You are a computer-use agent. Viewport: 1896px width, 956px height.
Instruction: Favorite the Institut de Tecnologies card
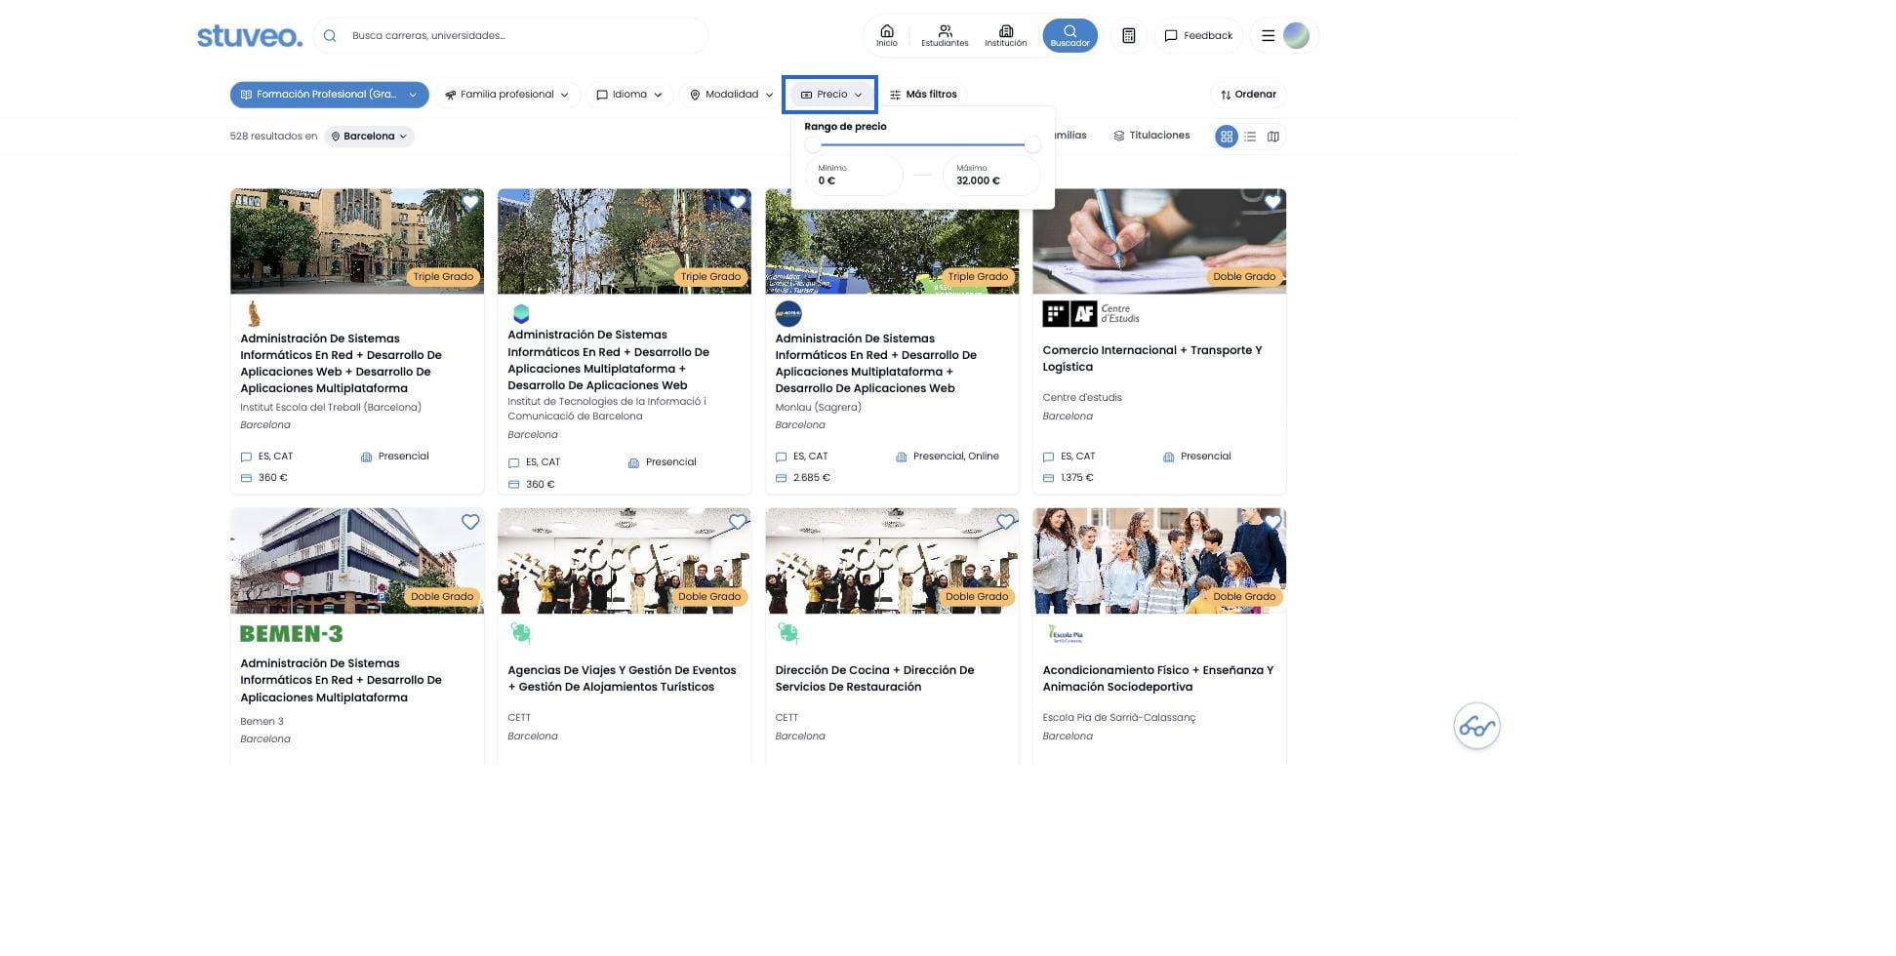pyautogui.click(x=738, y=202)
